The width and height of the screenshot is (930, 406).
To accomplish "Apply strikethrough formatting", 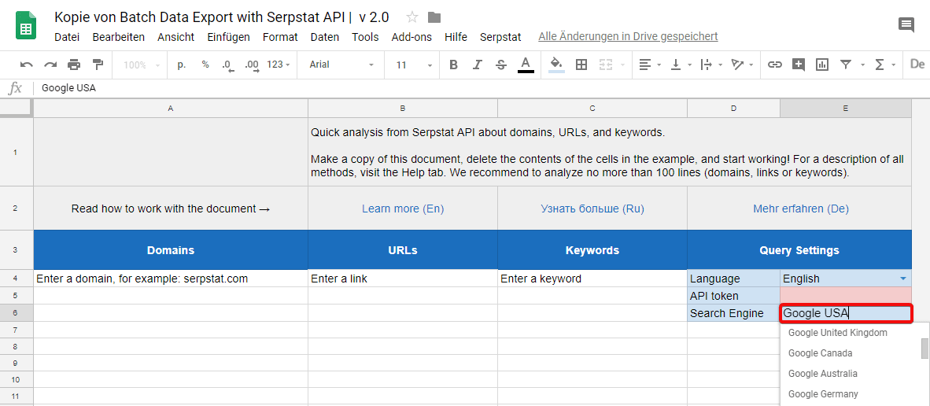I will [501, 65].
